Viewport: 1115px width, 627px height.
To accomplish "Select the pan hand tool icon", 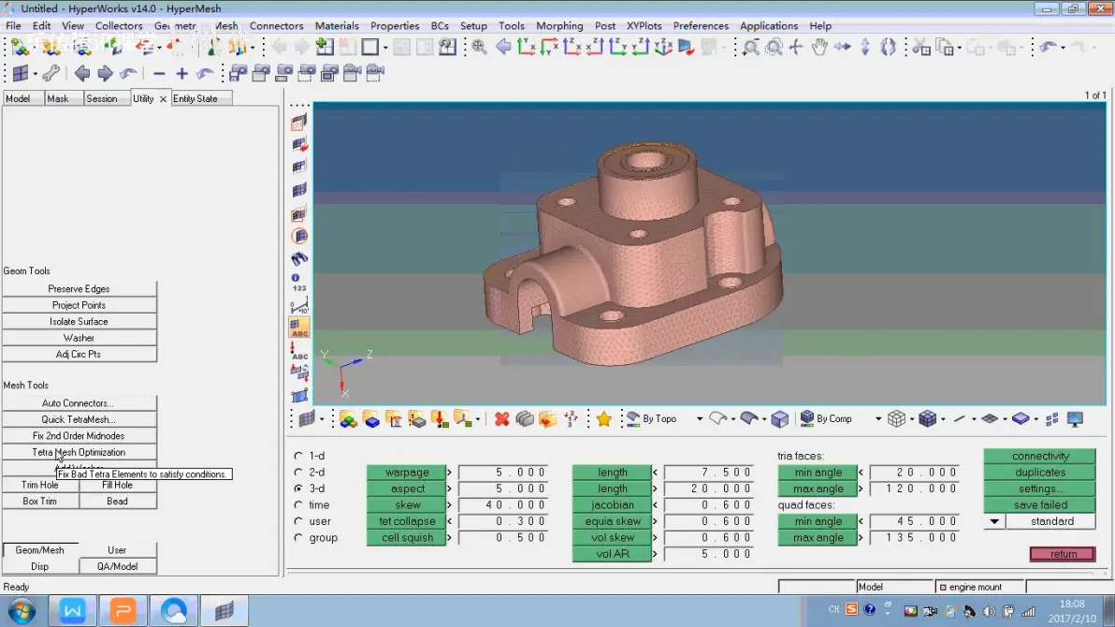I will [819, 48].
